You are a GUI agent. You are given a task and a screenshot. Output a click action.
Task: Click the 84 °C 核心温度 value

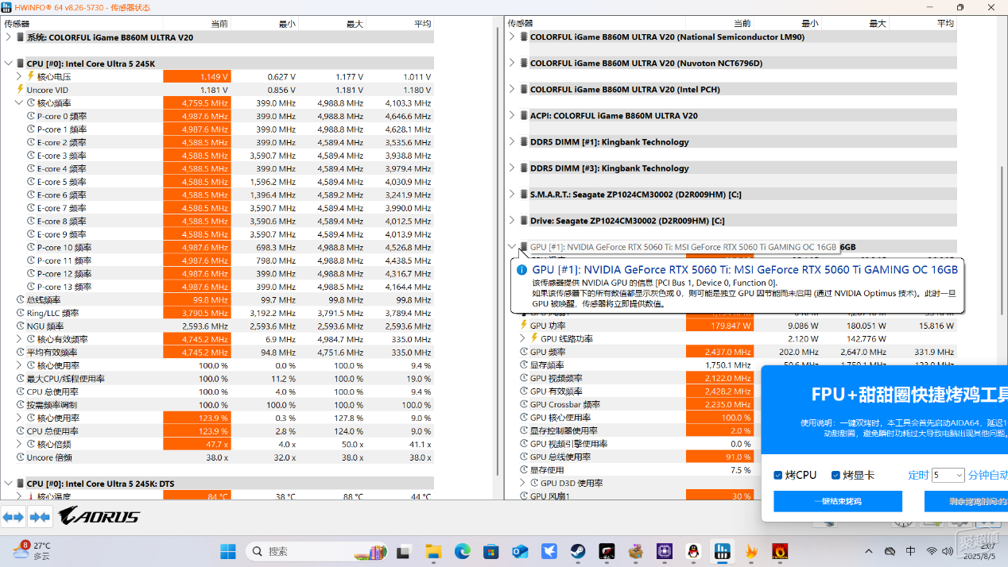point(197,496)
